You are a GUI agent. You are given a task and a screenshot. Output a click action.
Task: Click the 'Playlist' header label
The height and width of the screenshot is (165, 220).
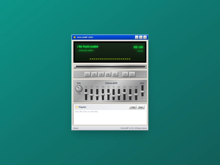(x=82, y=107)
